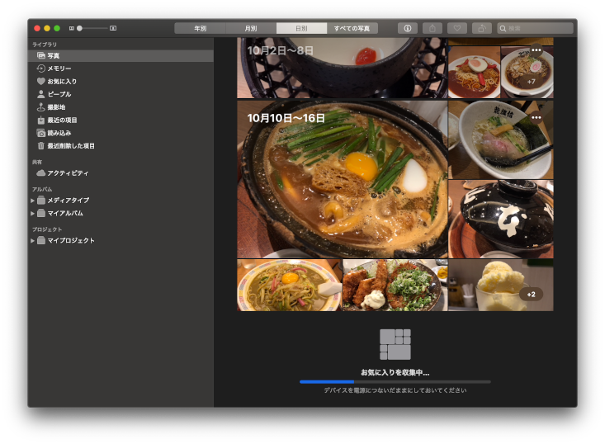The width and height of the screenshot is (605, 444).
Task: Open 撮影地 in the sidebar
Action: 121,106
